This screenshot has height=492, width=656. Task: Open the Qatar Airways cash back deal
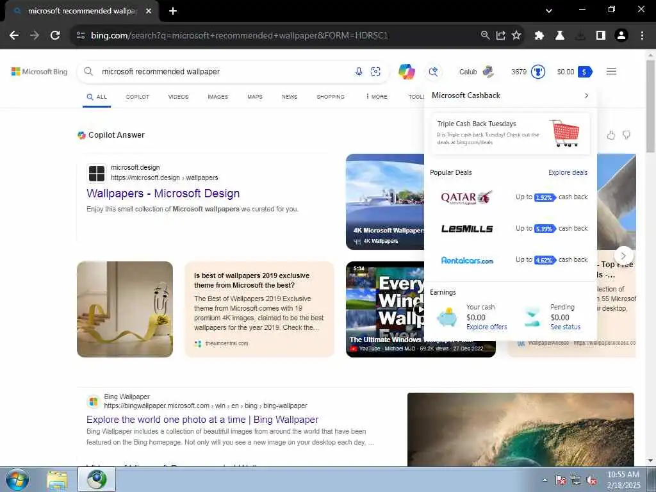click(x=511, y=197)
